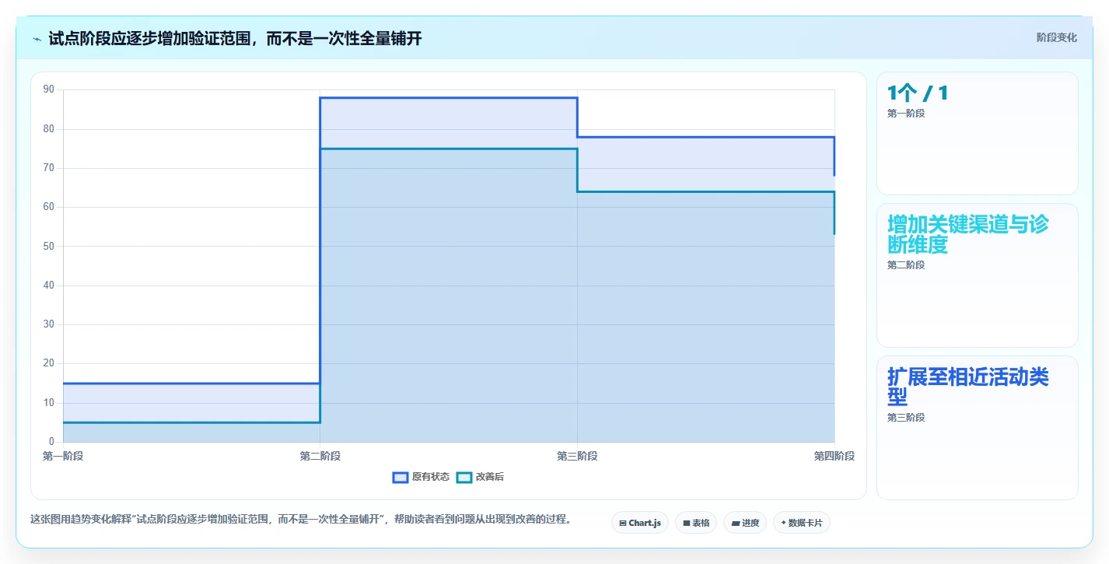This screenshot has width=1109, height=564.
Task: Click the 数据卡片 tag
Action: click(802, 523)
